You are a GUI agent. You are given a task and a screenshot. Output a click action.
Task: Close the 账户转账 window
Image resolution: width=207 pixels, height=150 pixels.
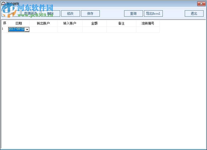(201, 4)
